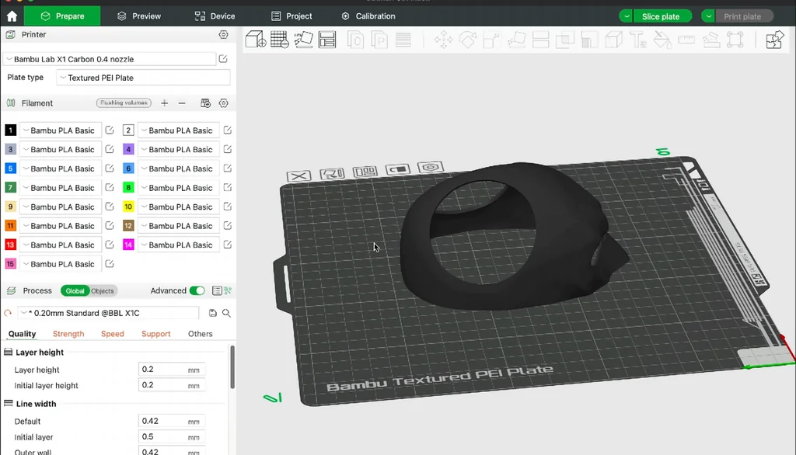Screen dimensions: 796x455
Task: Open filament 2 preset dropdown
Action: 179,130
